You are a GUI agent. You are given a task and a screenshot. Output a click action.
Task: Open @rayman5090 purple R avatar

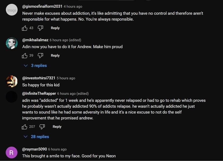click(x=12, y=153)
